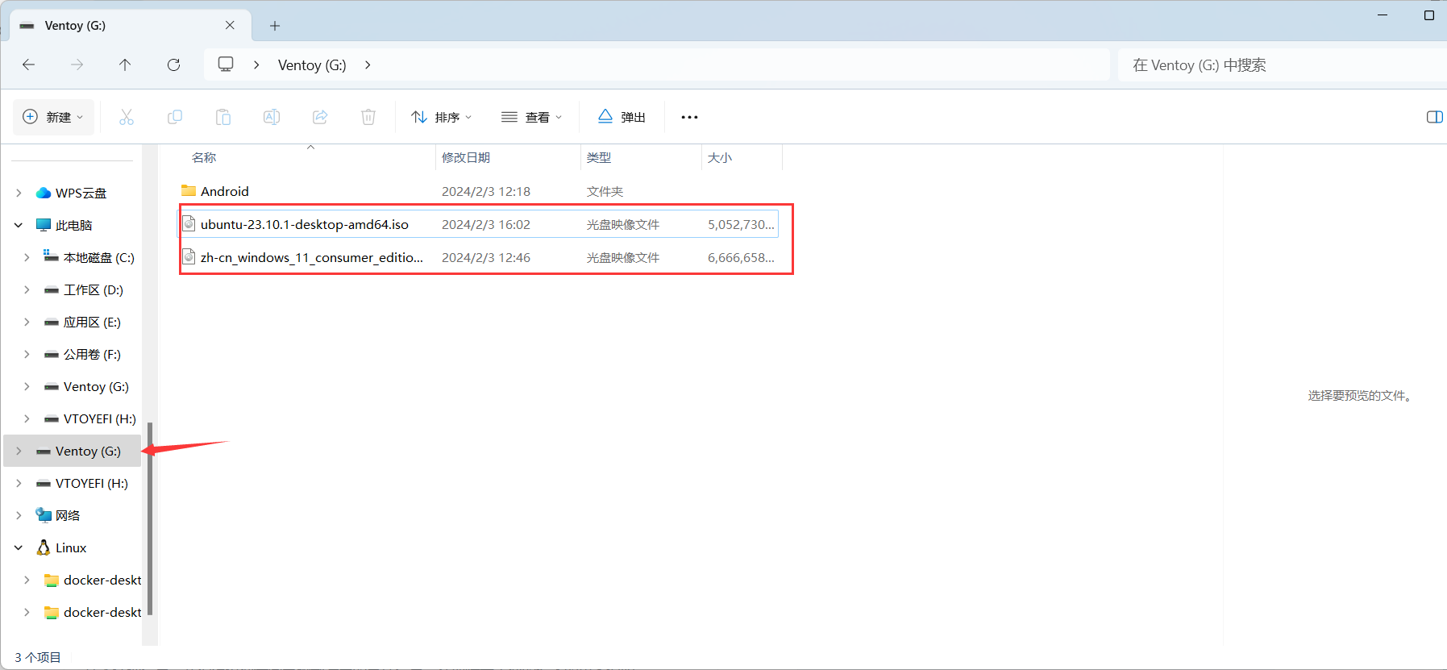Open the three-dots more options menu
This screenshot has height=670, width=1447.
tap(689, 117)
